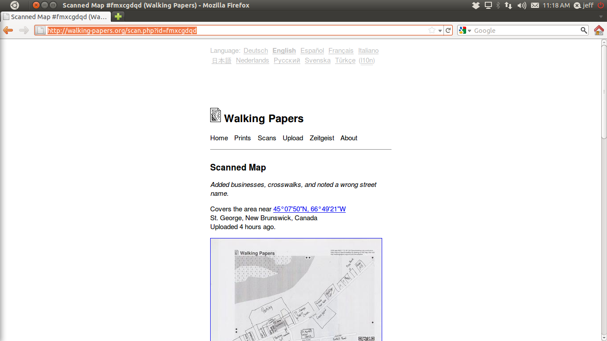This screenshot has width=607, height=341.
Task: Expand the list all tabs arrow
Action: 601,17
